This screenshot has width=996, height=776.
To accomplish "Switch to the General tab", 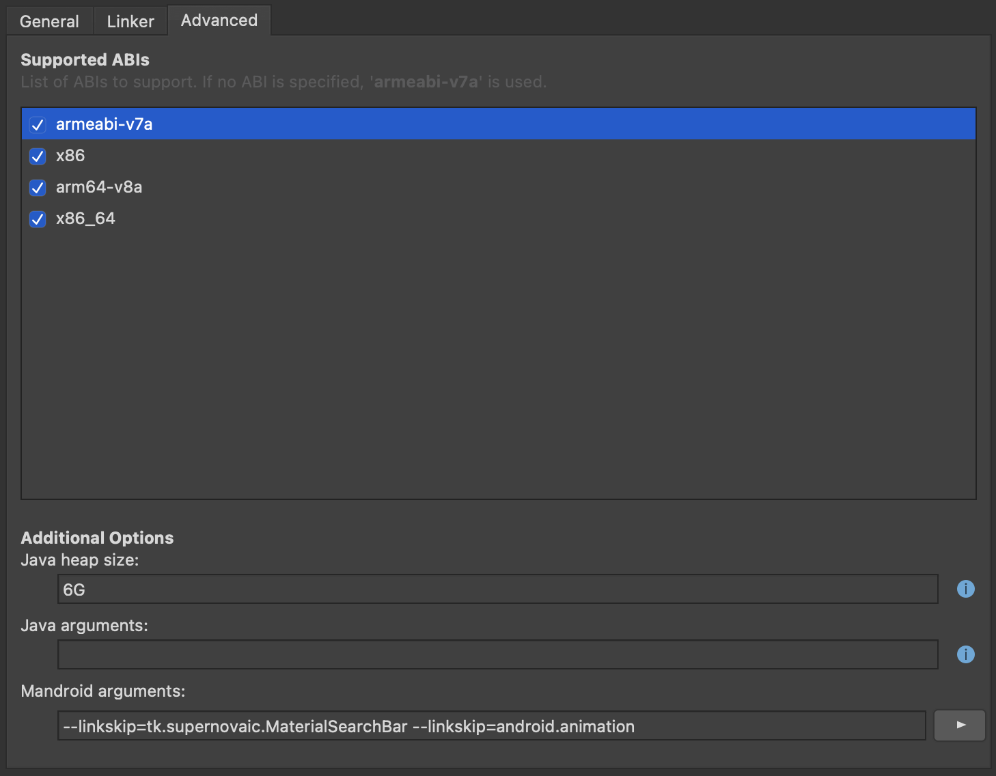I will coord(49,20).
